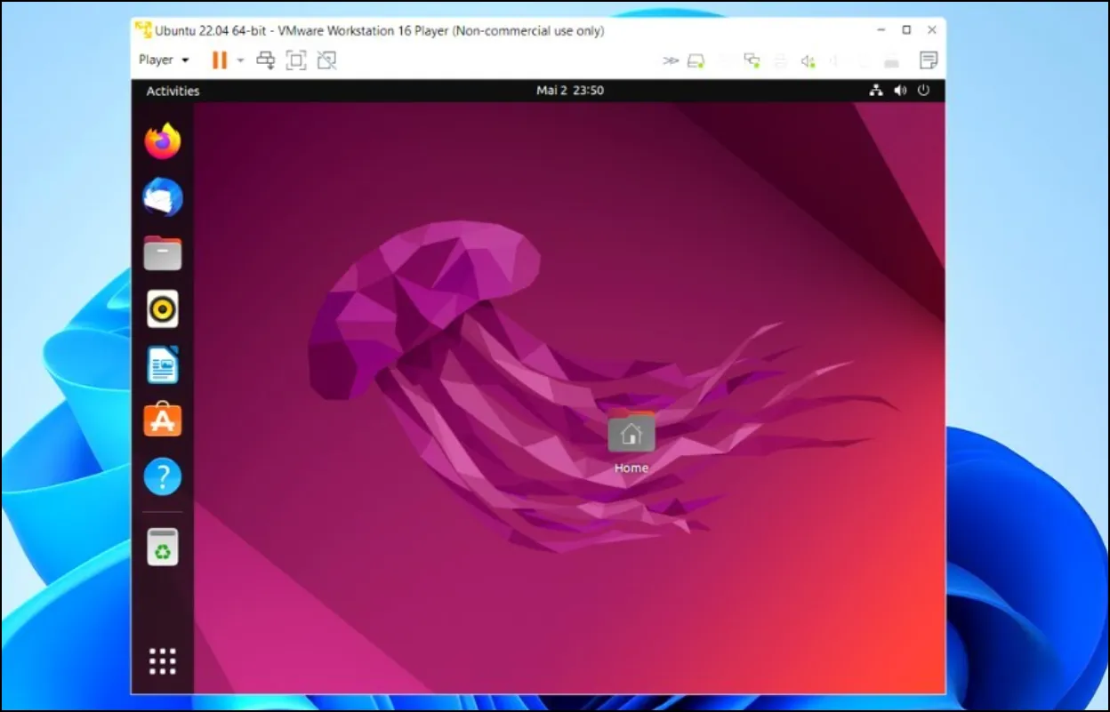Open the Trash from the dock

pos(163,548)
